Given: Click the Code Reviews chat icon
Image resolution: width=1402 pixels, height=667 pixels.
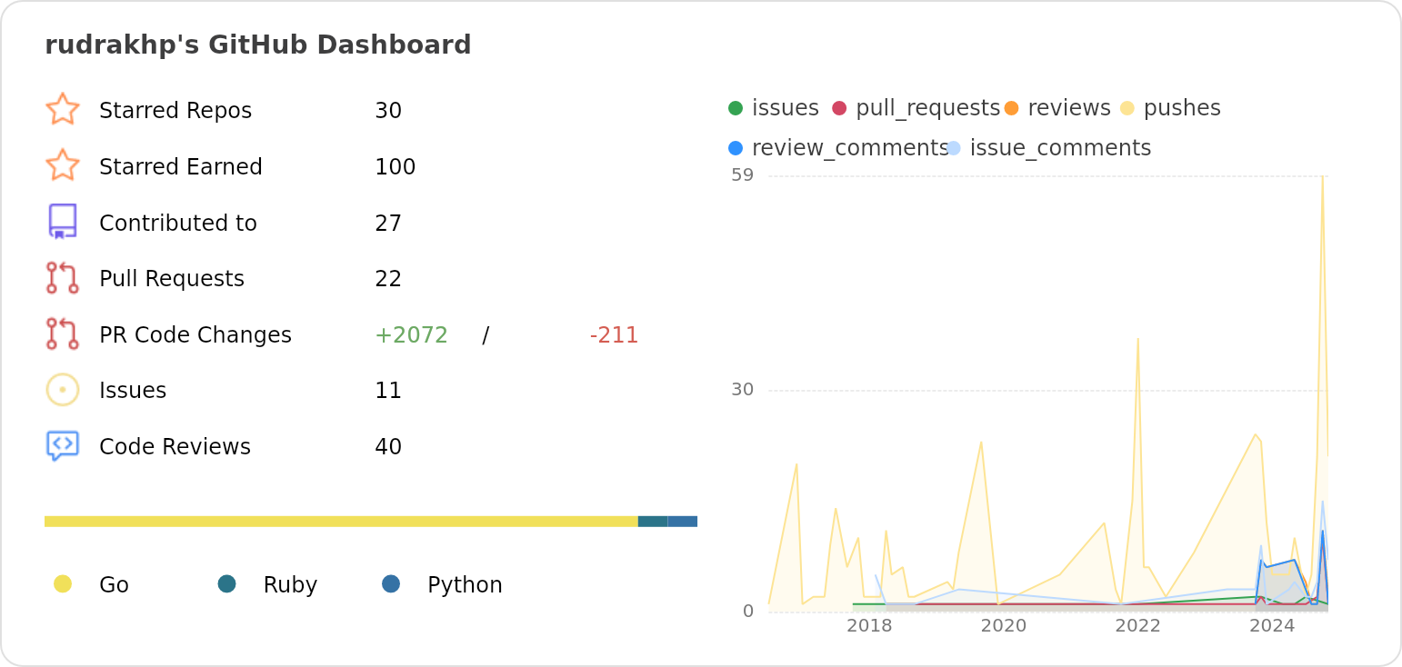Looking at the screenshot, I should pos(63,446).
